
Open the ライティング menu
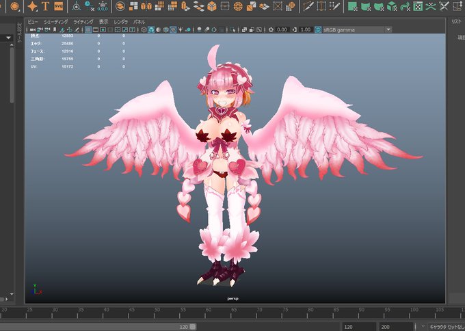coord(83,22)
